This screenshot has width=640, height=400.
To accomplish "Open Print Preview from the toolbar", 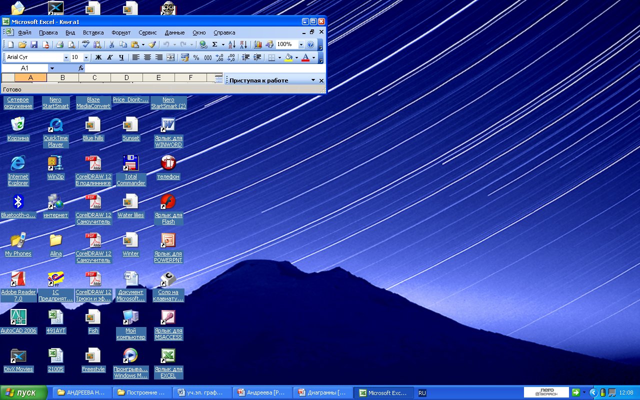I will pyautogui.click(x=71, y=44).
